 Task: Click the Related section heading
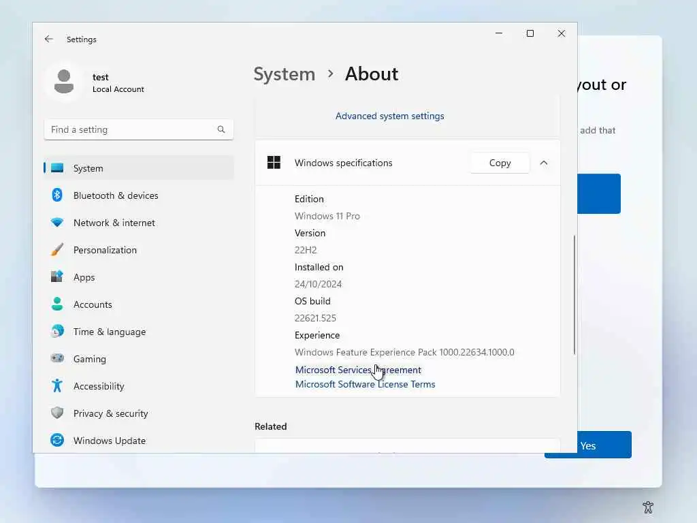click(271, 426)
